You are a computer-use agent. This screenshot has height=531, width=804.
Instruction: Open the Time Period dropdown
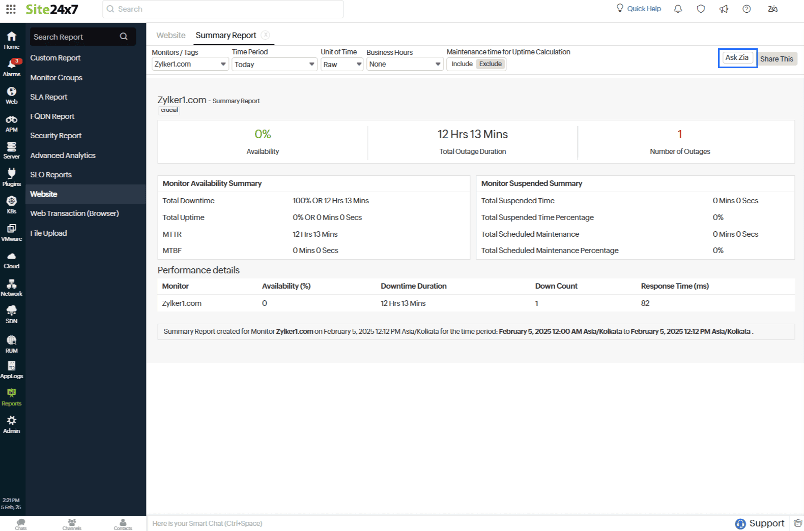point(274,65)
